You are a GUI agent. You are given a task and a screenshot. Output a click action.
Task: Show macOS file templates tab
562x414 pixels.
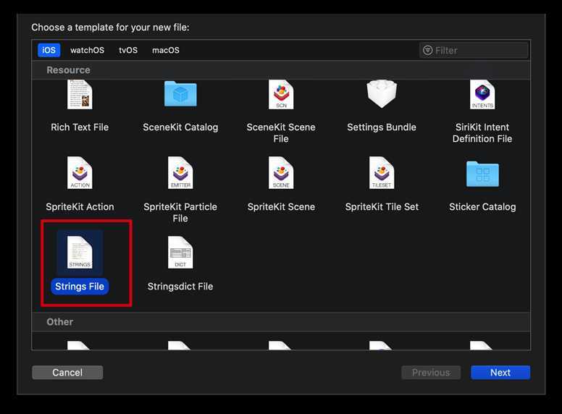pos(166,50)
